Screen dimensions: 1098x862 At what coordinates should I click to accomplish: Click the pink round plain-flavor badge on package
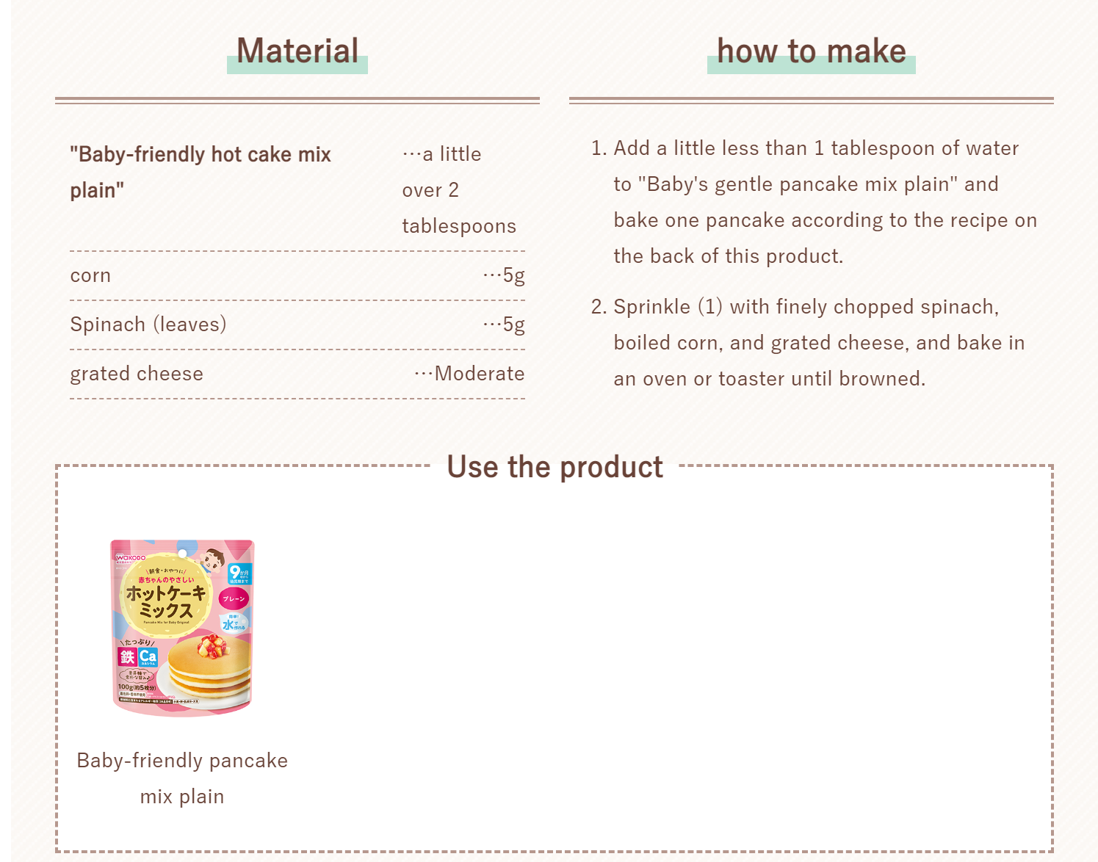(234, 599)
